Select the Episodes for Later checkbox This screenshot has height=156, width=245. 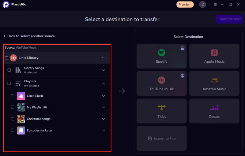[x=13, y=130]
